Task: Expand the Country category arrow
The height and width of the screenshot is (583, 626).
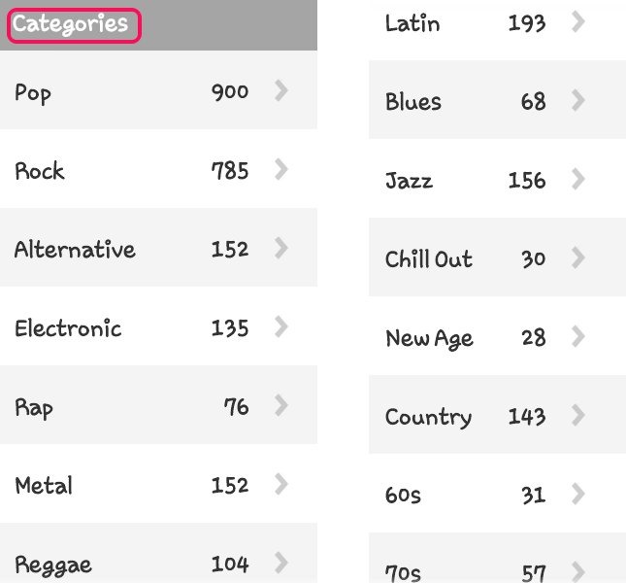Action: coord(578,416)
